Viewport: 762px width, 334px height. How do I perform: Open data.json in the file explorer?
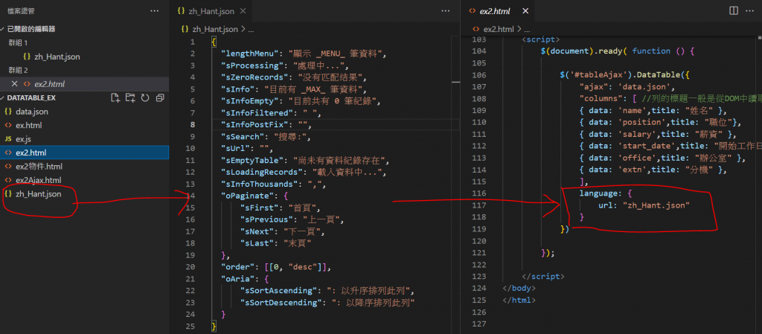[31, 112]
